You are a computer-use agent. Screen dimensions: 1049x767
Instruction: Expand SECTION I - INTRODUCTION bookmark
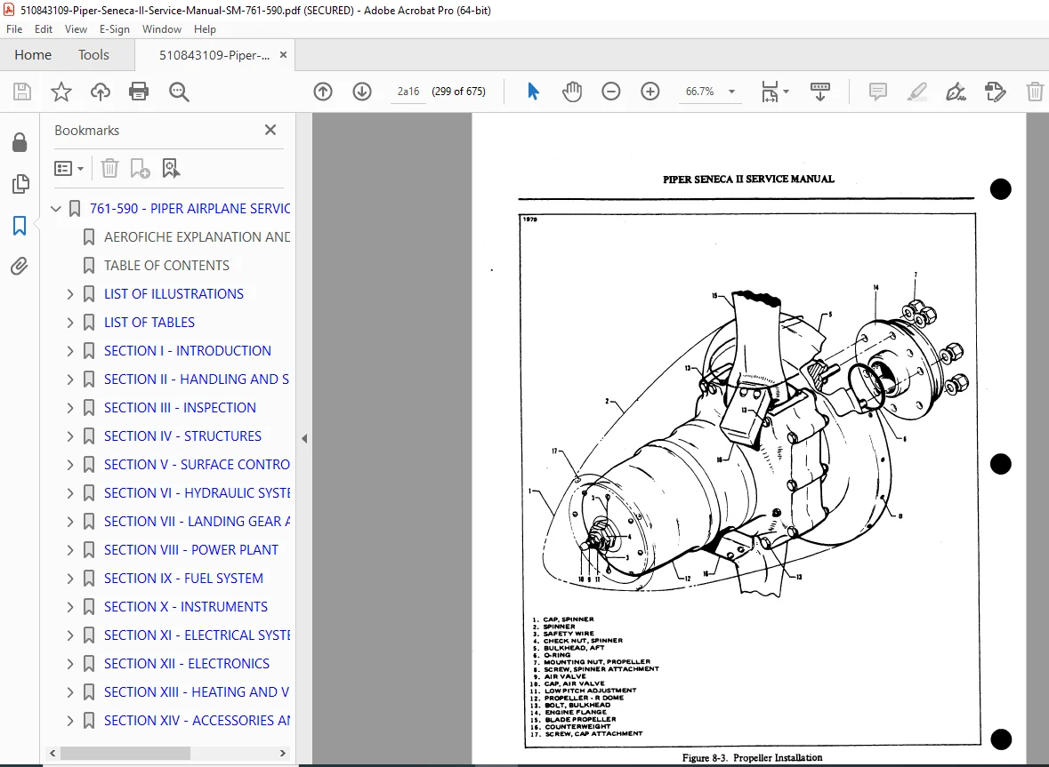tap(70, 351)
